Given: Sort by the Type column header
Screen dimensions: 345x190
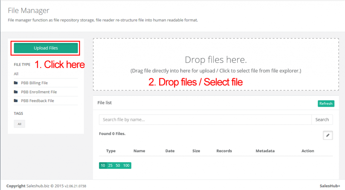Looking at the screenshot, I should 111,151.
